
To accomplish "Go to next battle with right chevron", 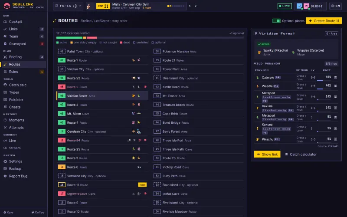I will [x=196, y=6].
